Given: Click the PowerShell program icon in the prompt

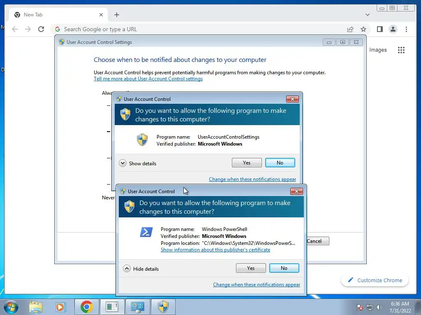Looking at the screenshot, I should tap(146, 232).
